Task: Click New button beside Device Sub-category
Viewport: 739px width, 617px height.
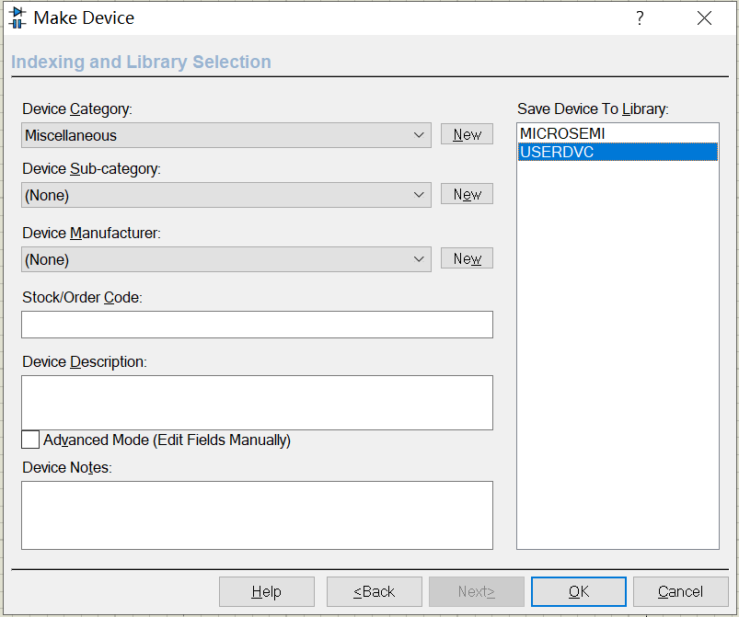Action: (x=467, y=194)
